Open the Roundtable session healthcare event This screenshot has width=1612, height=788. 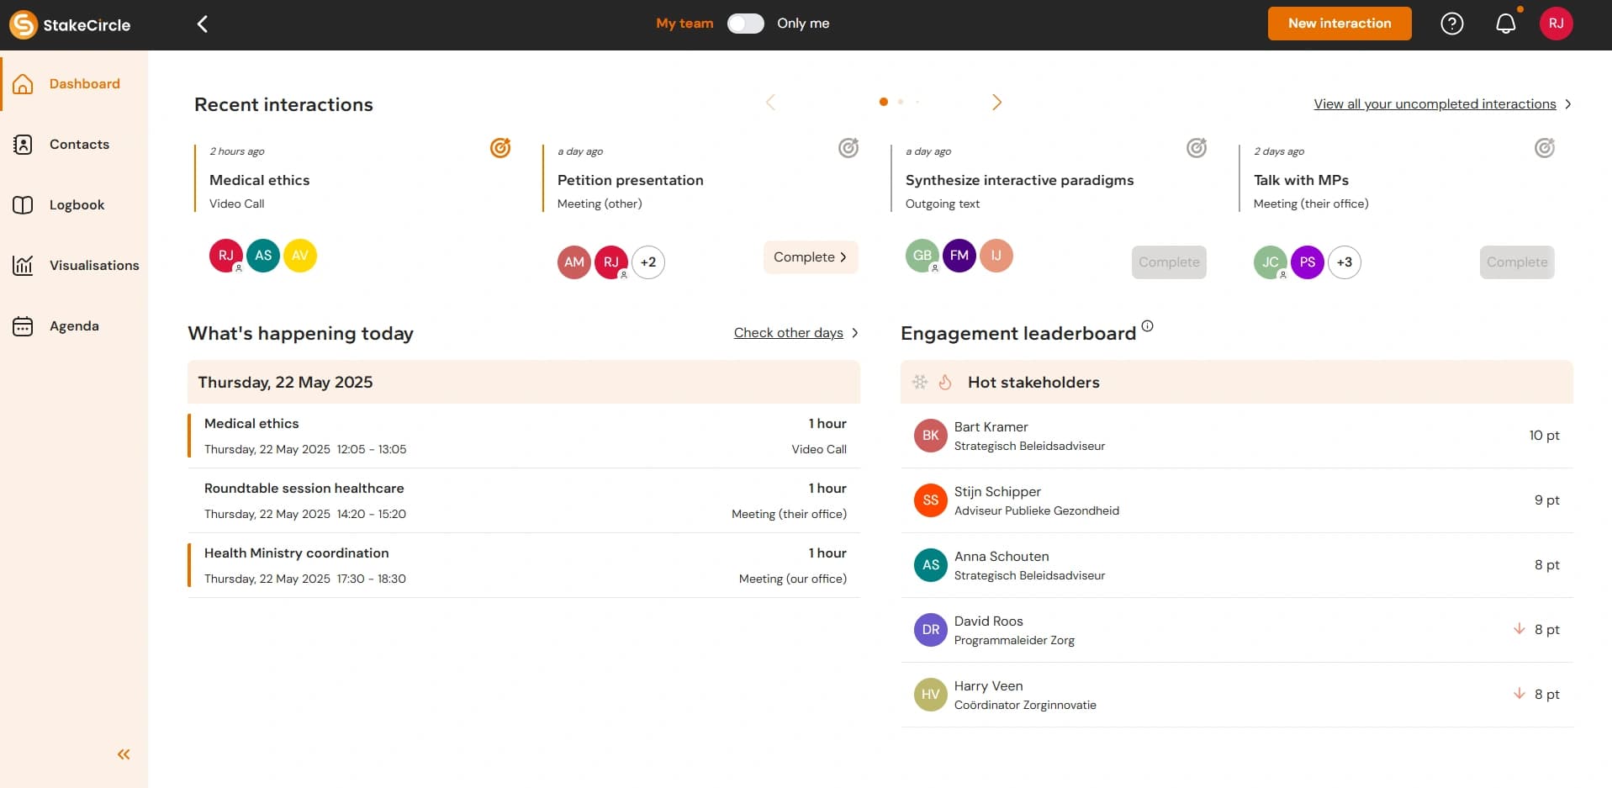click(x=304, y=489)
